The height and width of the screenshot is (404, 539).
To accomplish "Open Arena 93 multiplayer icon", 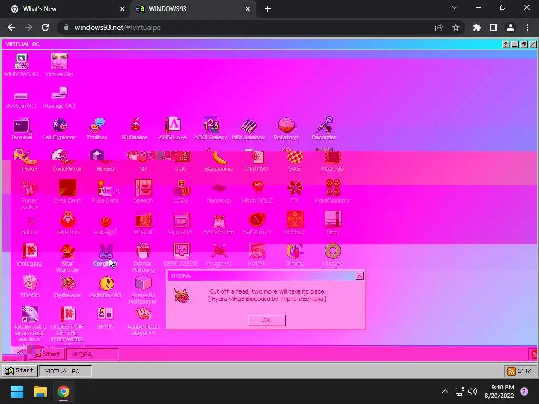I will pos(143,289).
